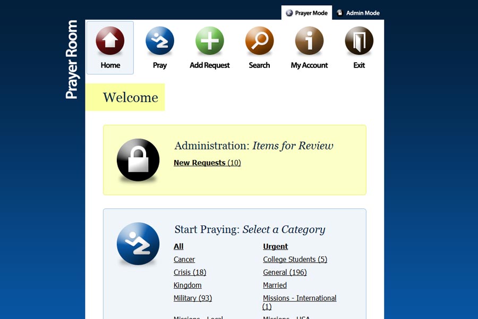Viewport: 478px width, 319px height.
Task: Click the Exit door icon
Action: (x=359, y=41)
